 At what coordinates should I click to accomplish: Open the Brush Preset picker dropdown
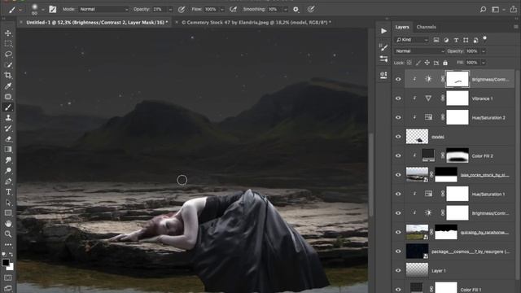point(43,10)
